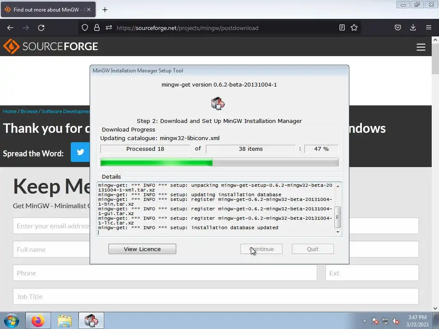The width and height of the screenshot is (439, 329).
Task: Open the tracking protection shield icon
Action: pos(85,28)
